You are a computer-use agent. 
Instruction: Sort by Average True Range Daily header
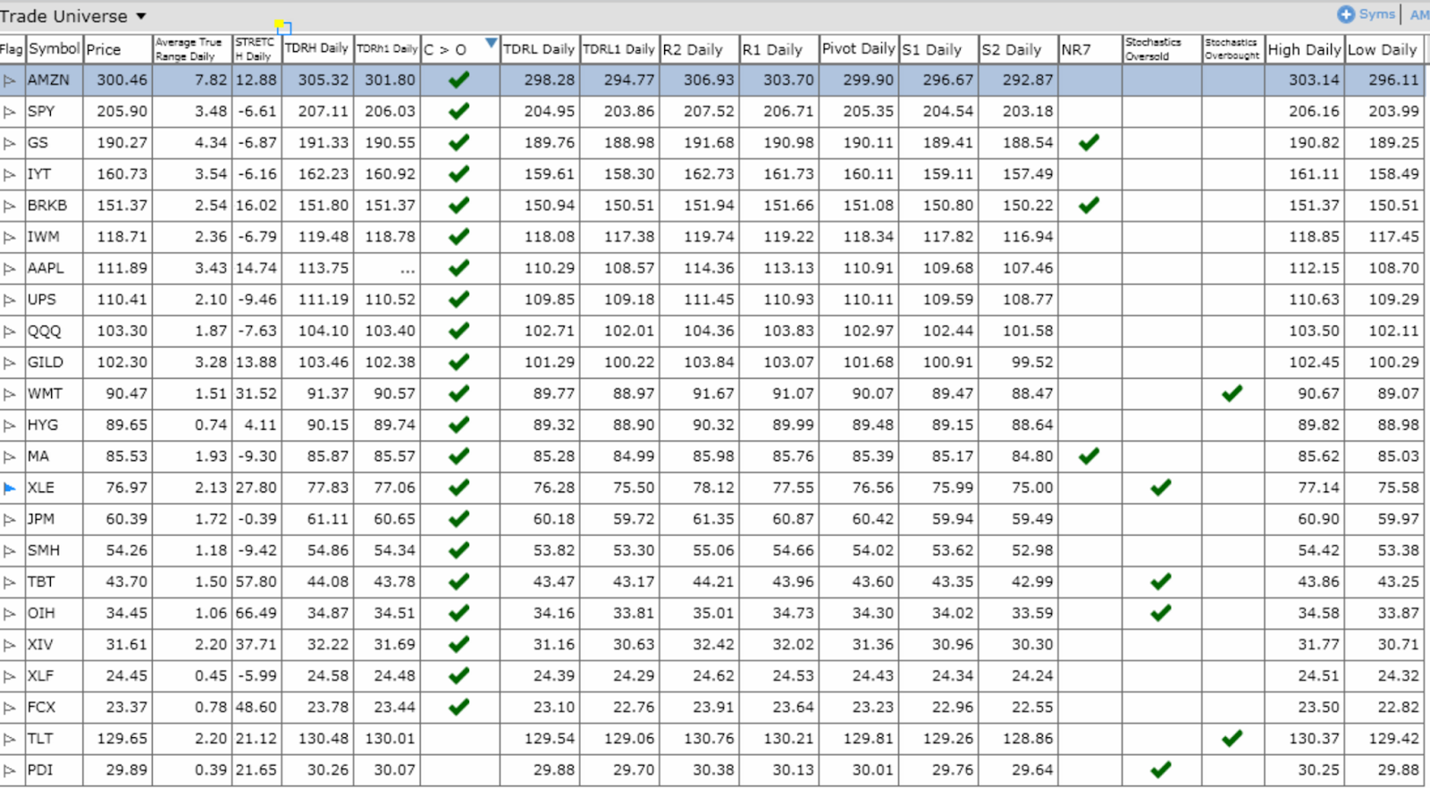[x=192, y=49]
